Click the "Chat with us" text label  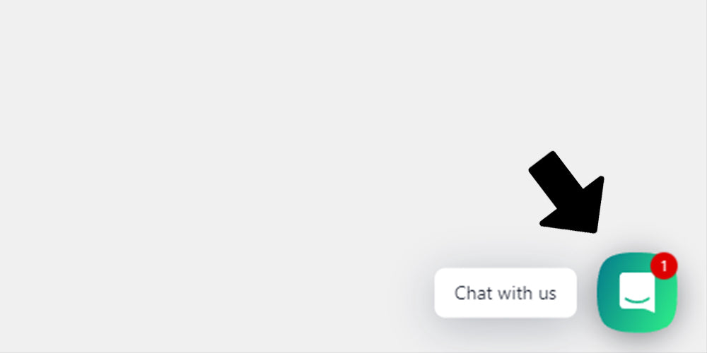tap(506, 293)
